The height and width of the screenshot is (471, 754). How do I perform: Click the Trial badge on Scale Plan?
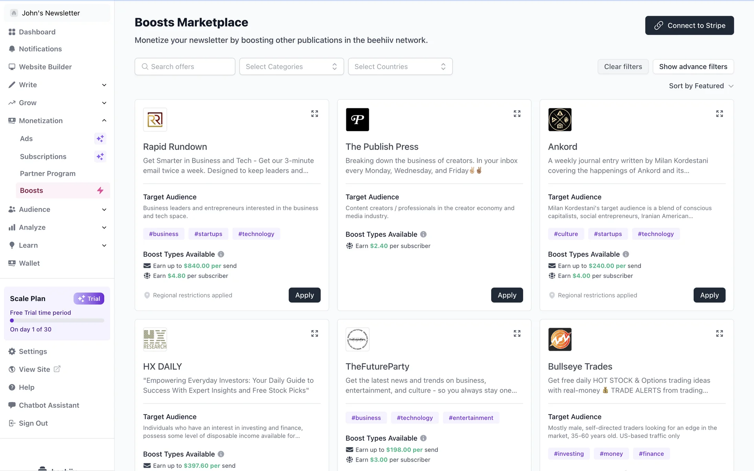[x=89, y=299]
